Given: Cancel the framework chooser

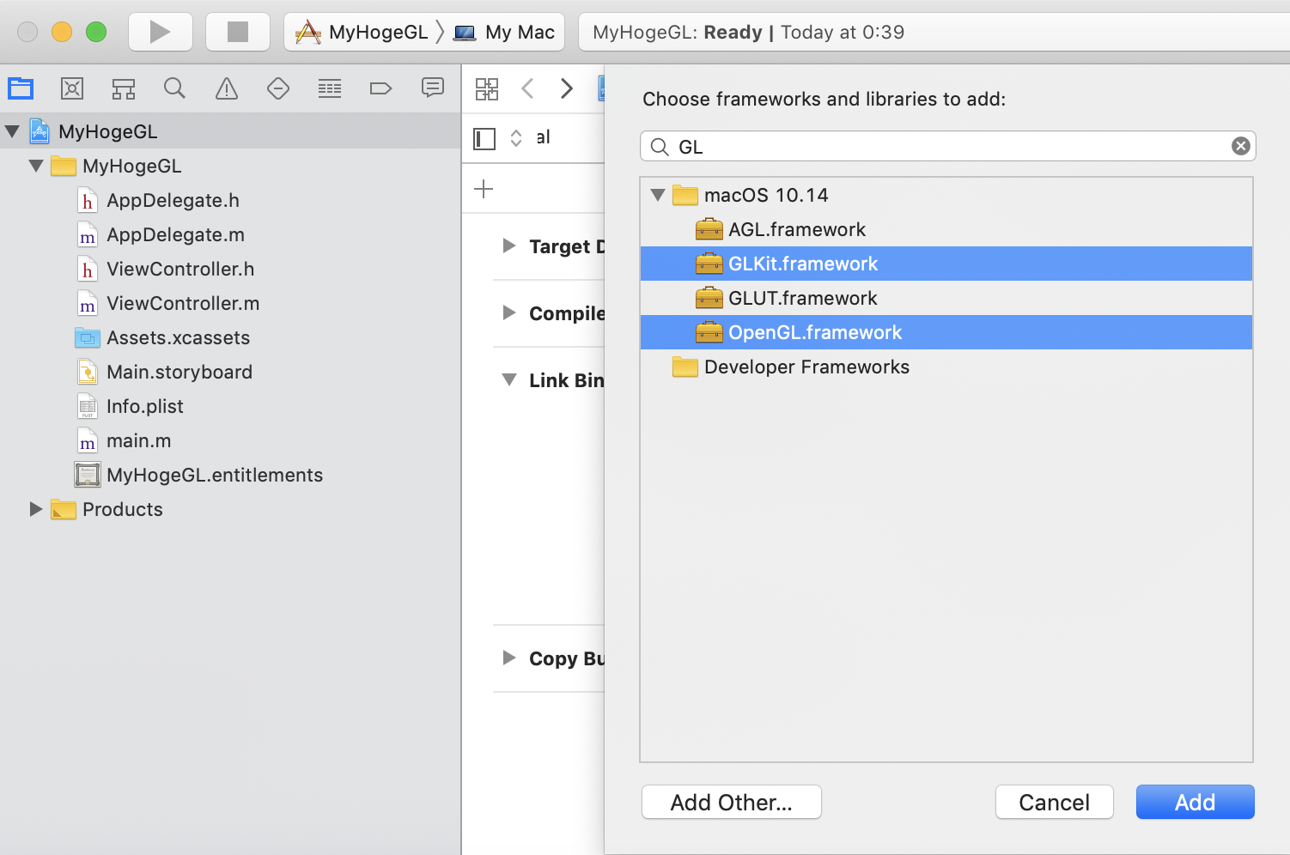Looking at the screenshot, I should [1055, 802].
